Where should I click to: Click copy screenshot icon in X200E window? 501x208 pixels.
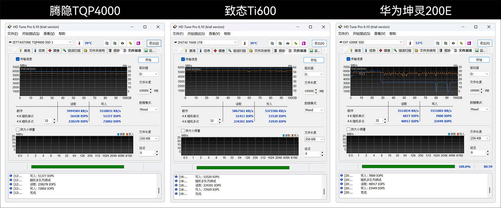[x=445, y=43]
